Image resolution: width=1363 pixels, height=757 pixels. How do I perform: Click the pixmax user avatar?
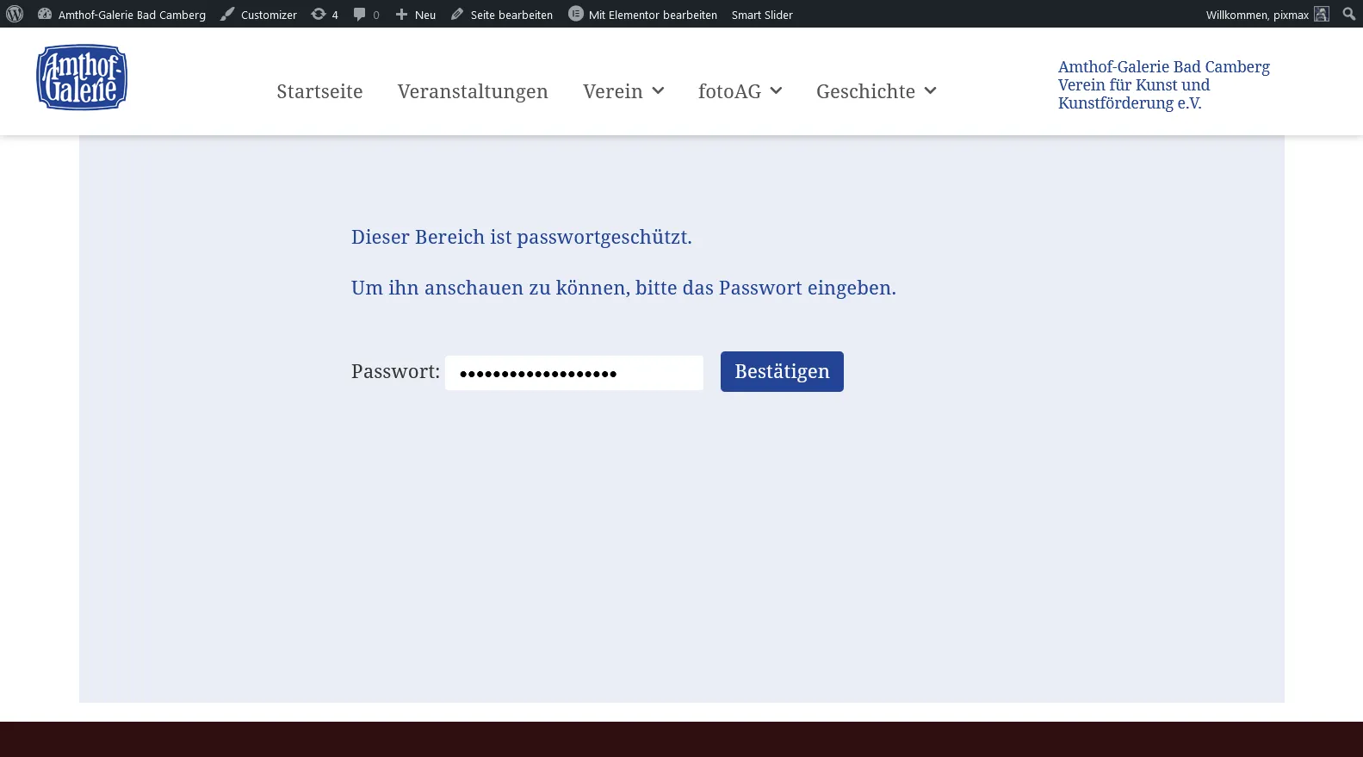[1322, 14]
